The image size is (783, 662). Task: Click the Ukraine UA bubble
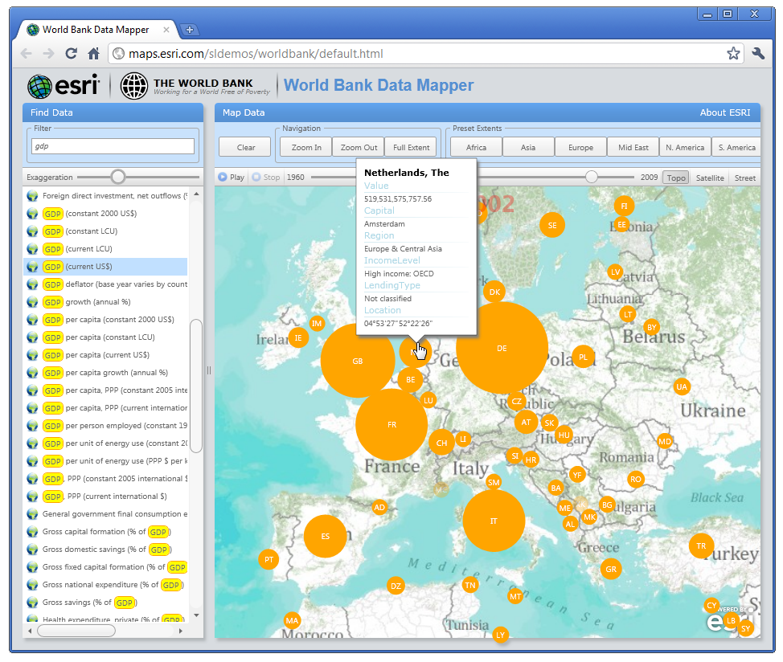point(682,386)
